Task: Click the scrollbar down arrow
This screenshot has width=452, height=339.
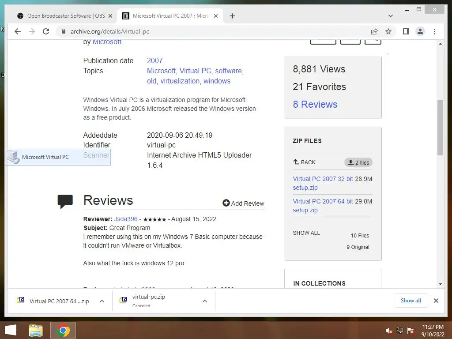Action: (x=440, y=284)
